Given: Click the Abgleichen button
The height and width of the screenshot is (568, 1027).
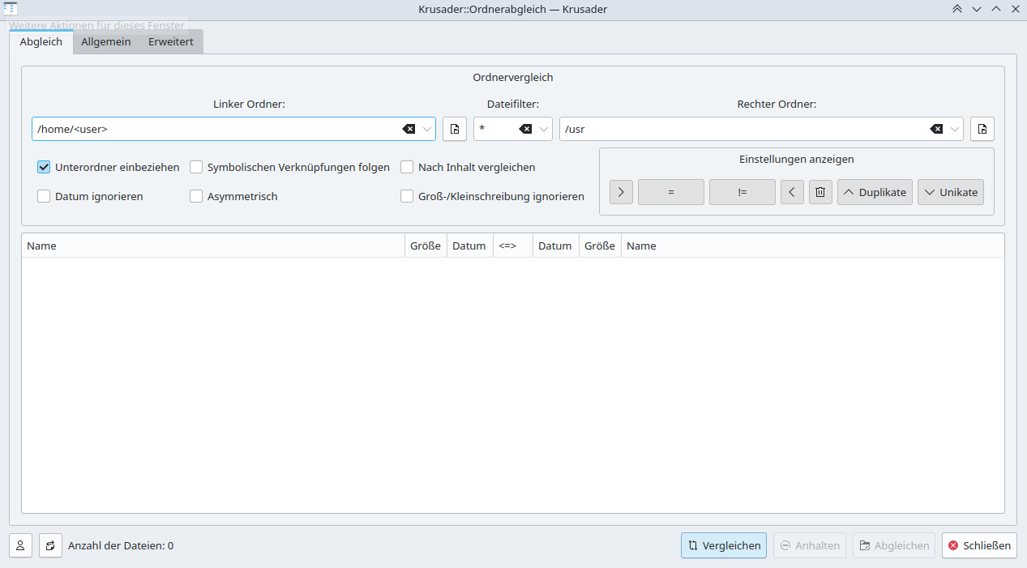Looking at the screenshot, I should pos(894,545).
